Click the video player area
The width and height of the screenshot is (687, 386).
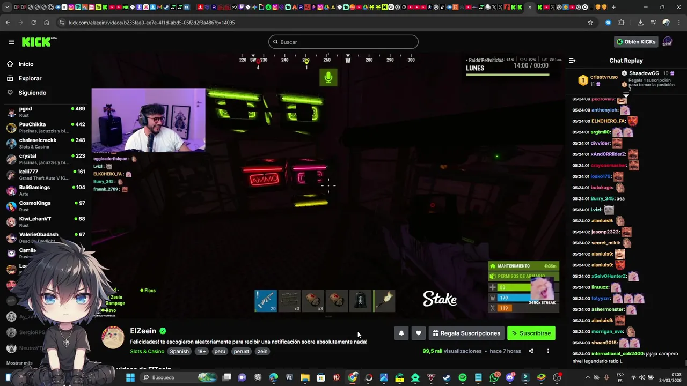pos(328,185)
